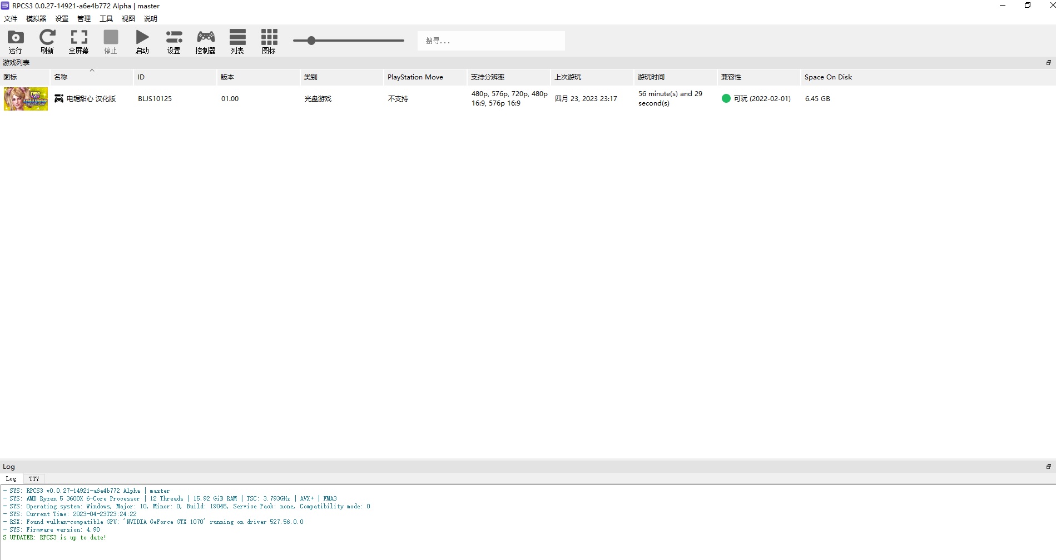The height and width of the screenshot is (560, 1056).
Task: Open the 说明 menu
Action: (151, 18)
